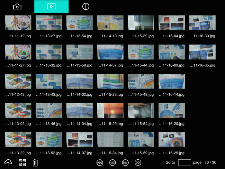
Task: Click the filename label ...11-16-25.jpg
Action: pos(172,153)
